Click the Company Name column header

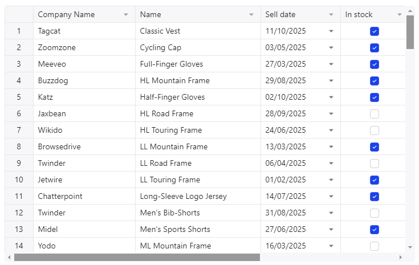[74, 15]
